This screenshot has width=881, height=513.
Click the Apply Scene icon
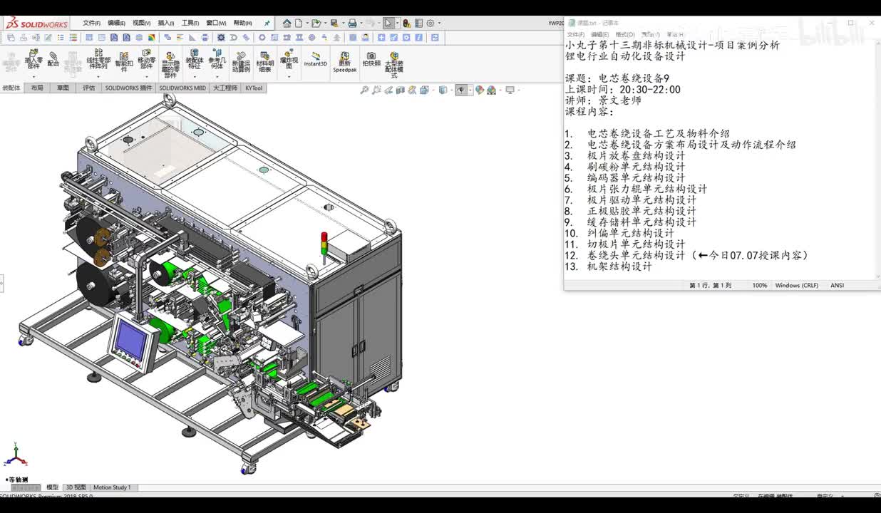click(x=491, y=90)
